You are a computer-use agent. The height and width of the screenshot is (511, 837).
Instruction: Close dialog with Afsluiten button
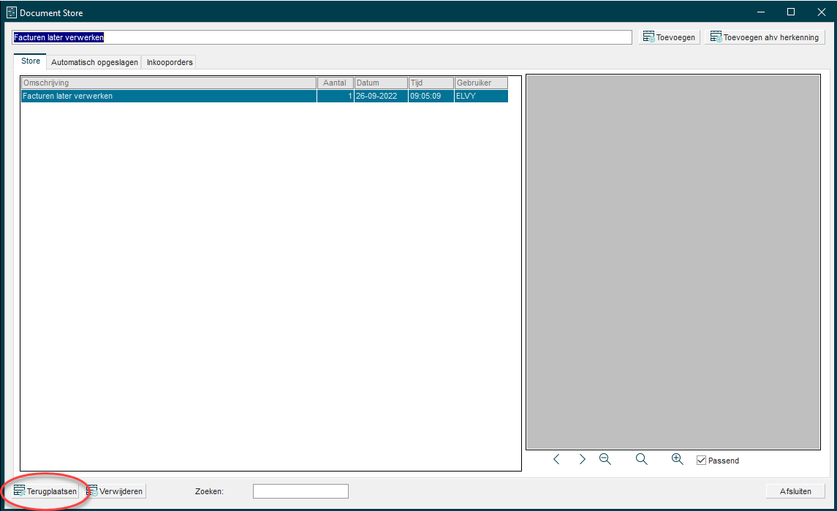pos(795,491)
